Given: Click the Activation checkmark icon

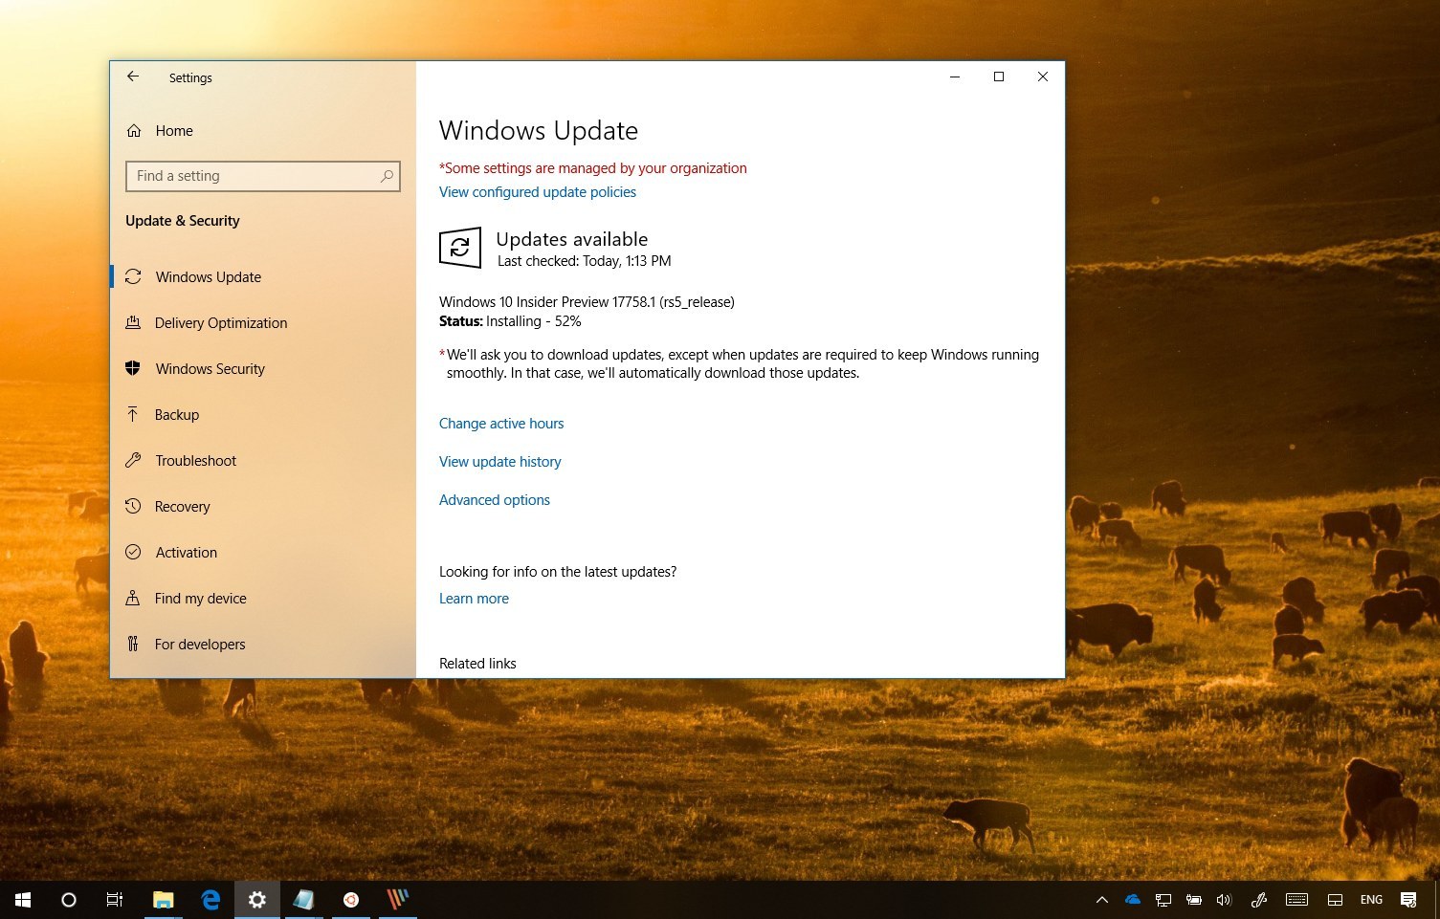Looking at the screenshot, I should 134,552.
